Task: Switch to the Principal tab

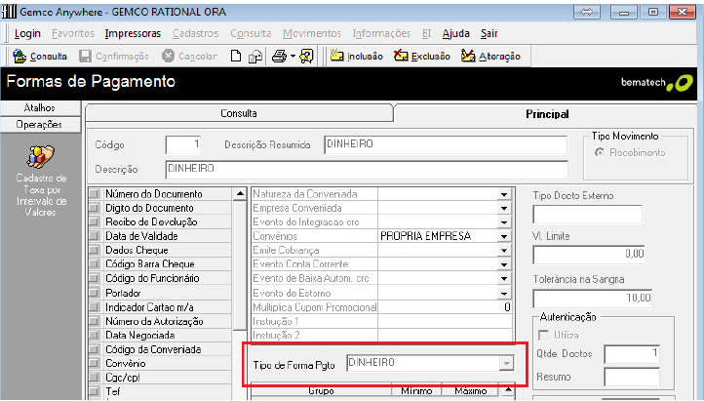Action: tap(547, 114)
